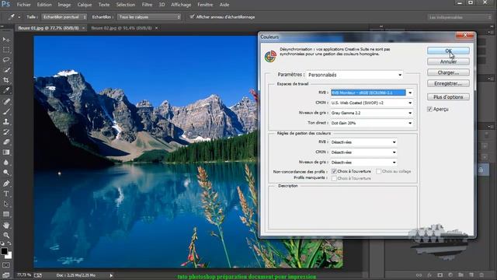Open Echantillon Tous les calques dropdown

point(149,17)
